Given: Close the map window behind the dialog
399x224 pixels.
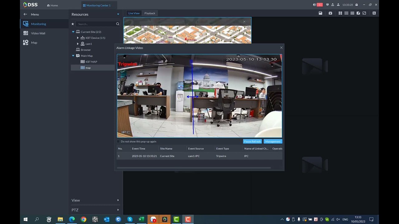Looking at the screenshot, I should 244,21.
